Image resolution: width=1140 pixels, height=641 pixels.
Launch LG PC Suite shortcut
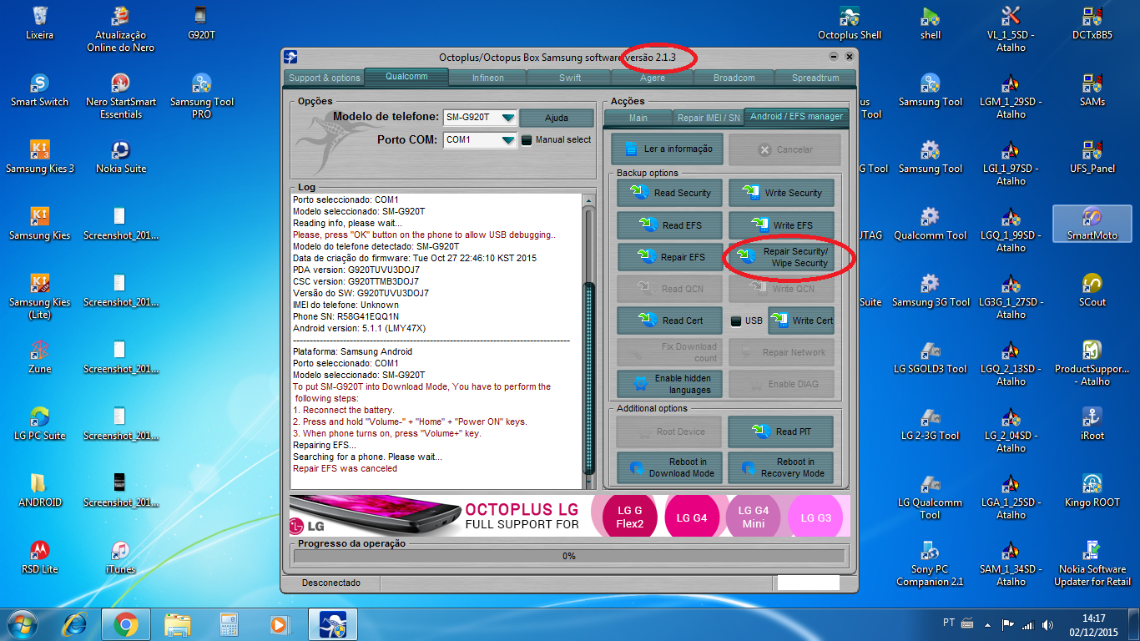coord(39,424)
